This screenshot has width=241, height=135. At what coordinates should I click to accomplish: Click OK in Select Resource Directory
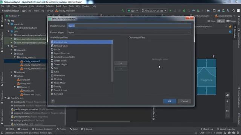[170, 101]
